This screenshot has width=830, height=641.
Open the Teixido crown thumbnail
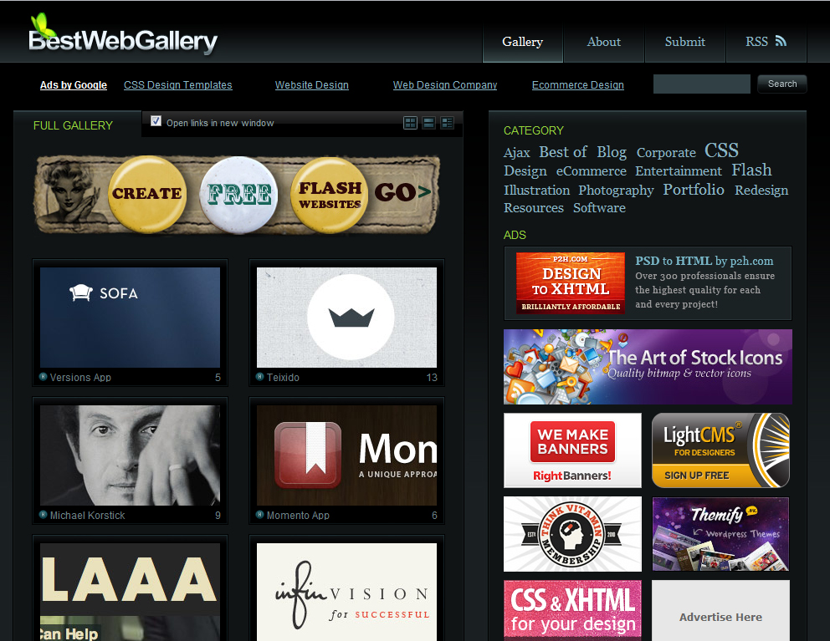tap(346, 318)
